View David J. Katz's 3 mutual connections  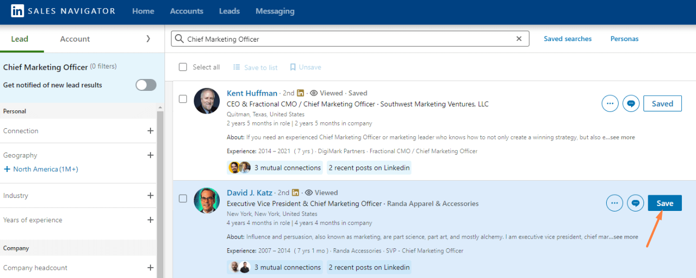275,267
